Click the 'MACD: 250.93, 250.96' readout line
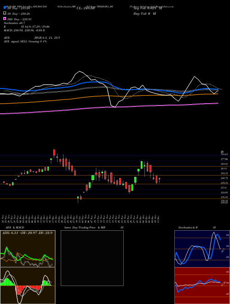Image resolution: width=230 pixels, height=304 pixels. [x=24, y=30]
